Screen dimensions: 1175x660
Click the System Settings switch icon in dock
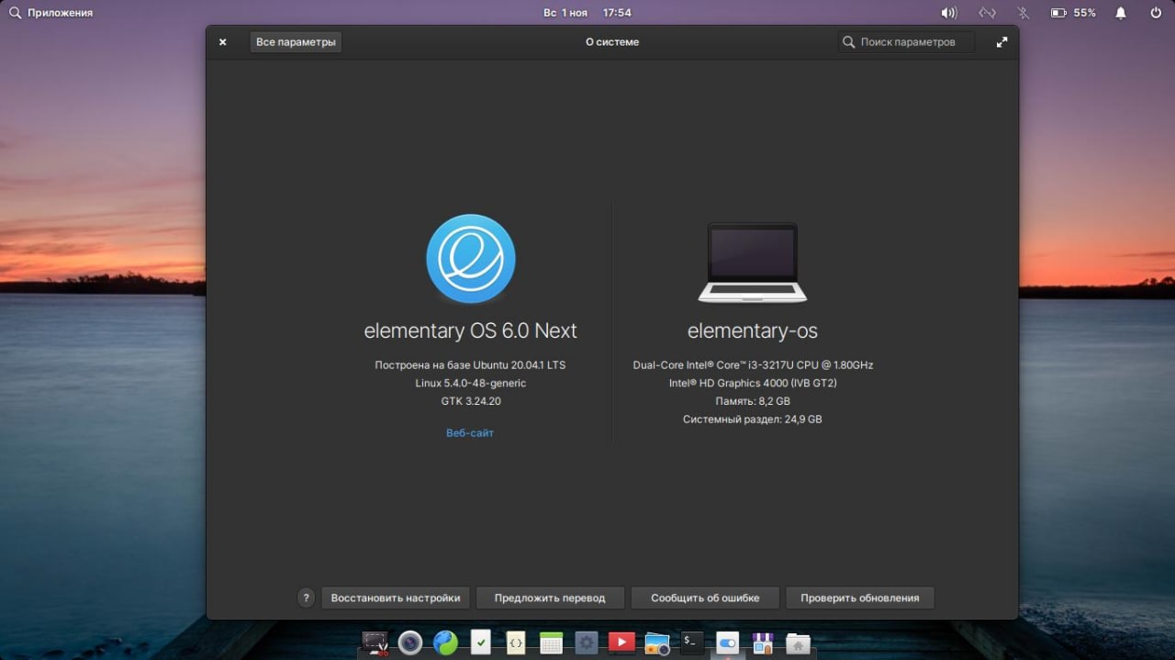click(727, 643)
